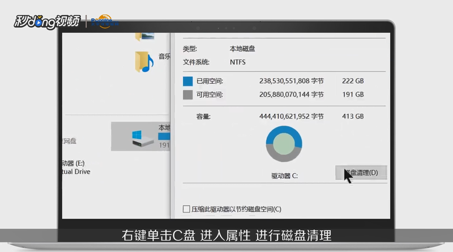453x252 pixels.
Task: Click the 音乐 folder name text
Action: (x=164, y=57)
